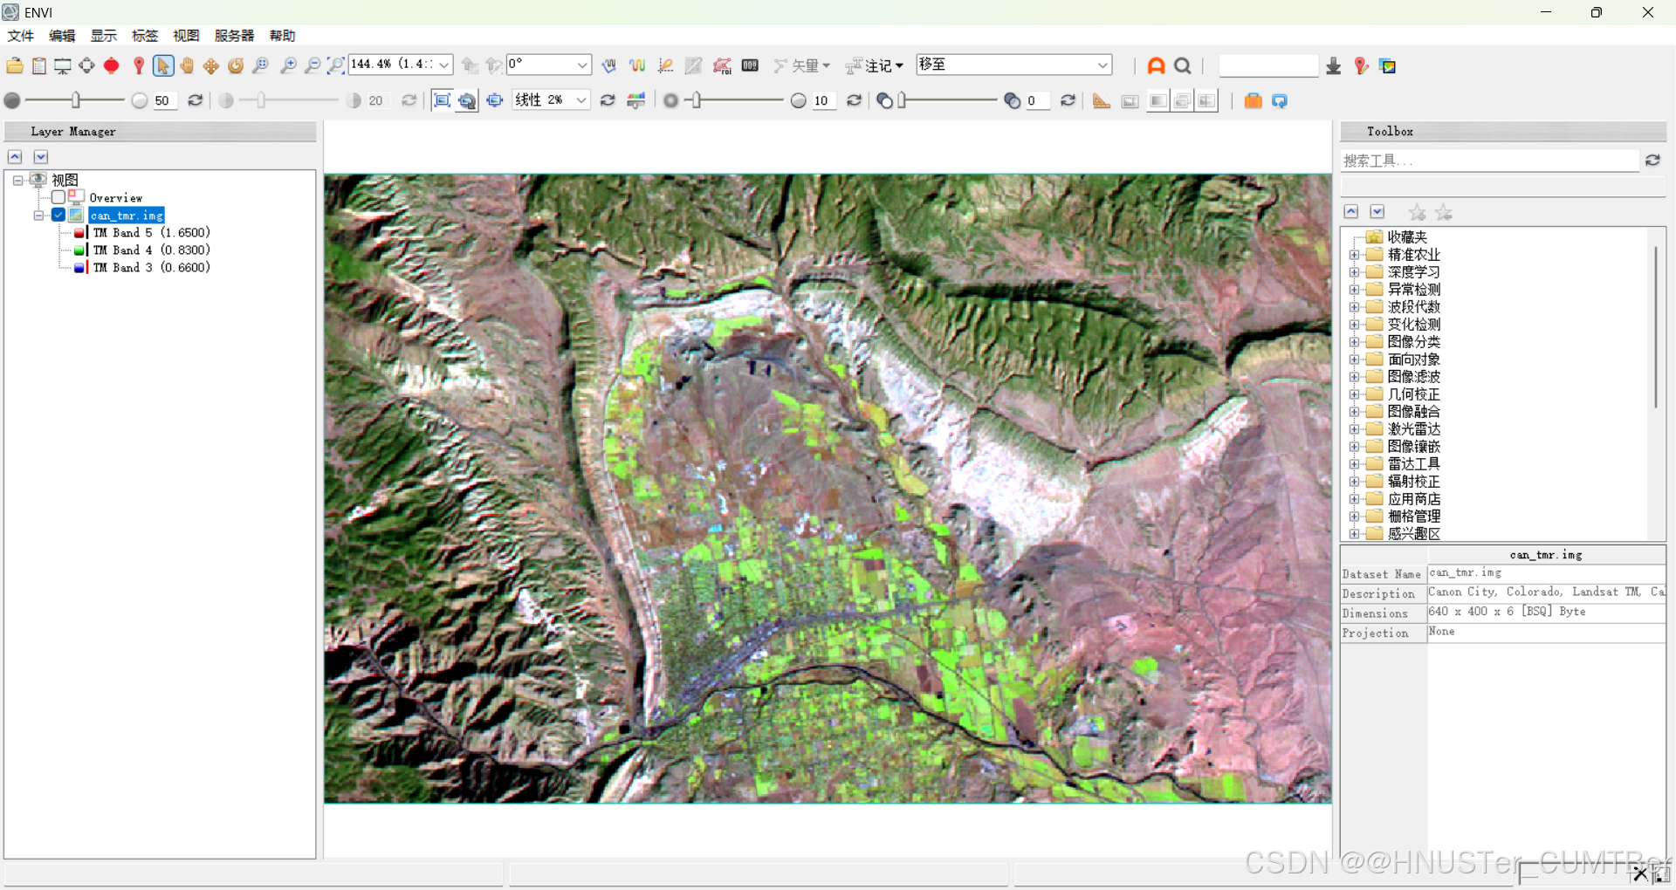This screenshot has height=890, width=1676.
Task: Collapse all Toolbox folders button
Action: (1351, 212)
